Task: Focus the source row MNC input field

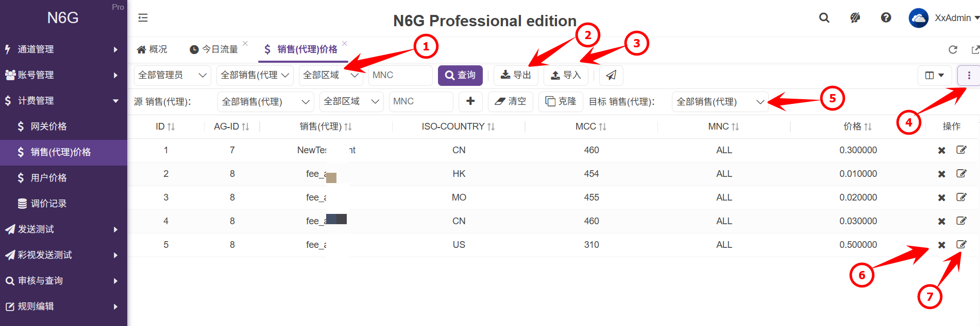Action: pyautogui.click(x=421, y=102)
